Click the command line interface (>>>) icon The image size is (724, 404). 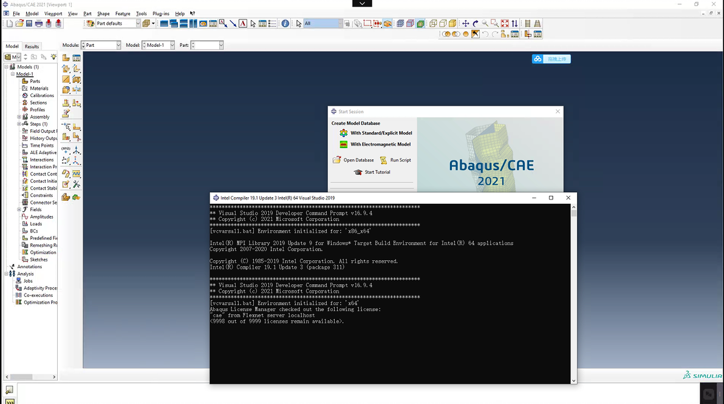[9, 401]
